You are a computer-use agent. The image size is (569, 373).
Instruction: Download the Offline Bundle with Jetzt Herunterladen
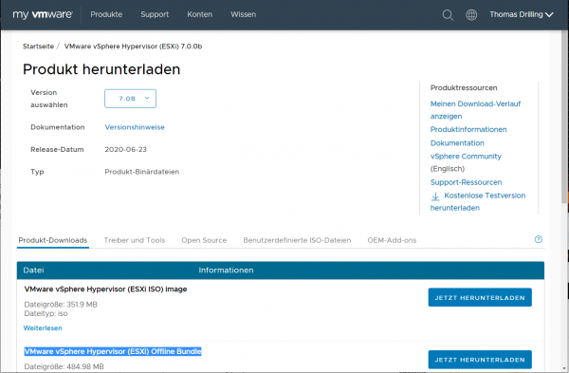(480, 360)
